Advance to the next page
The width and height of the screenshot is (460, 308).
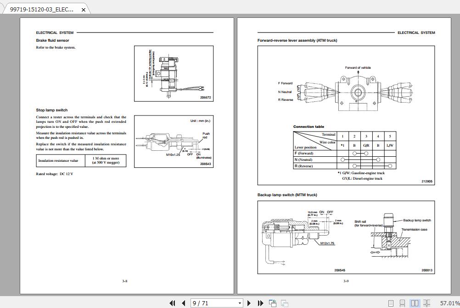249,303
